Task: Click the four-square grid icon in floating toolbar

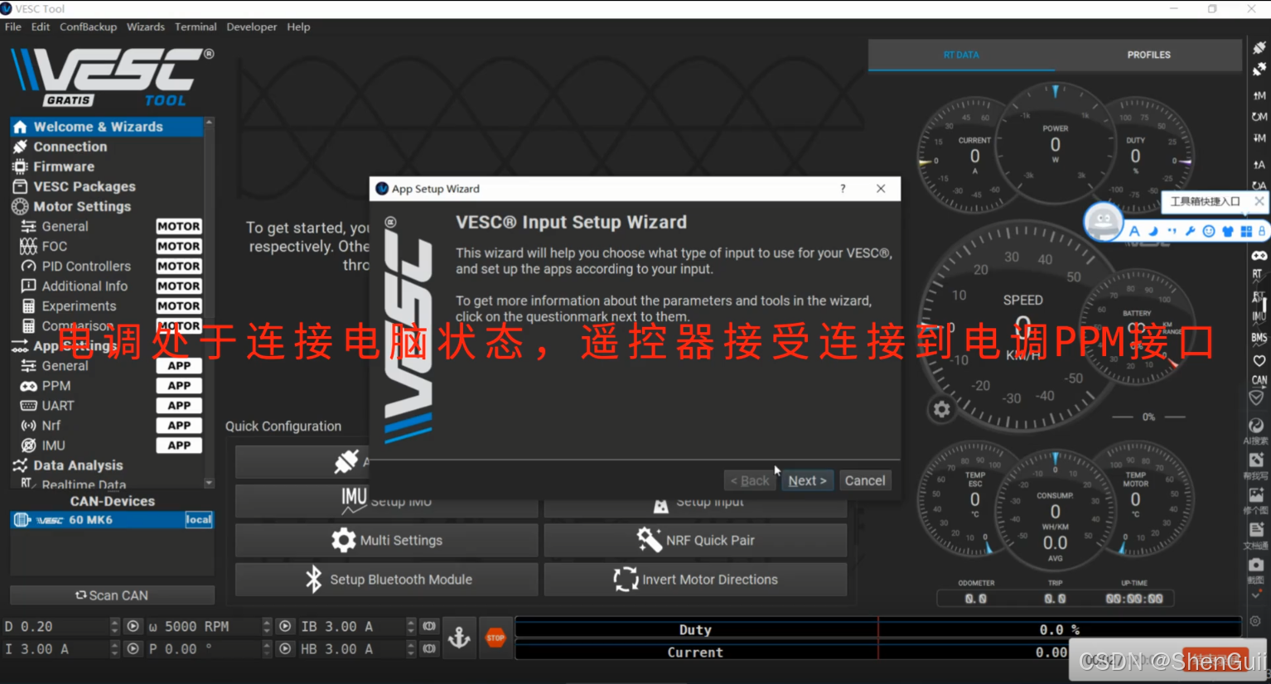Action: 1246,231
